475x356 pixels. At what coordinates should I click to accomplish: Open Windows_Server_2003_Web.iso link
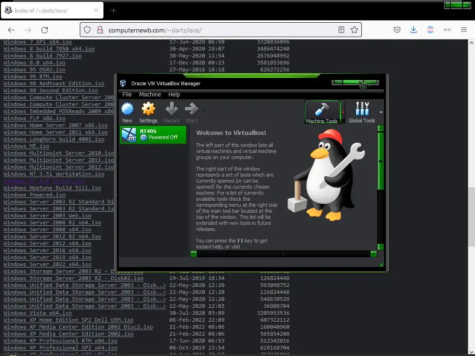pos(47,216)
